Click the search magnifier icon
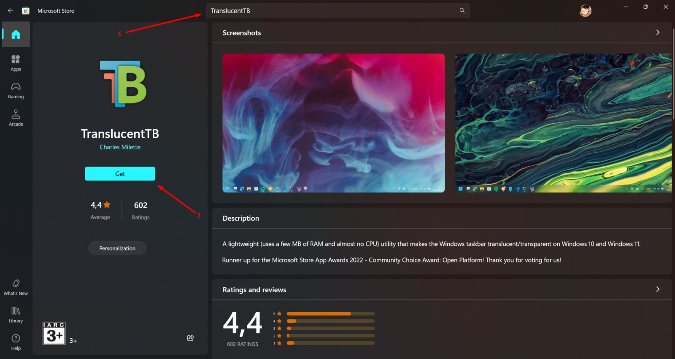This screenshot has width=675, height=359. (x=462, y=11)
